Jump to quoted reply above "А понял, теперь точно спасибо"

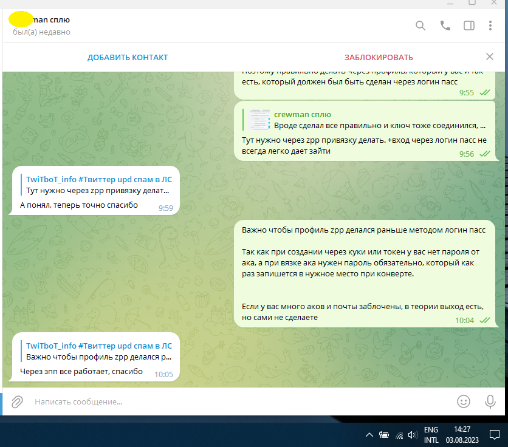click(96, 185)
